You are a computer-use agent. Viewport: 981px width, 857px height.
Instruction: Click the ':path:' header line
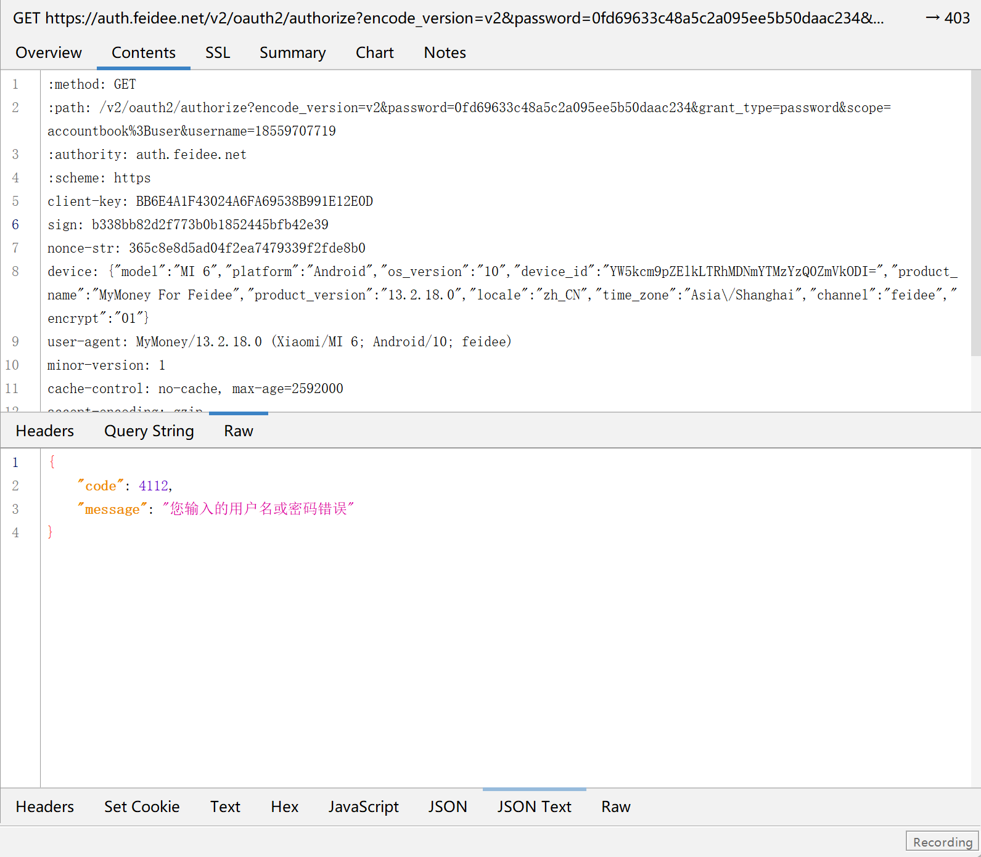[469, 108]
